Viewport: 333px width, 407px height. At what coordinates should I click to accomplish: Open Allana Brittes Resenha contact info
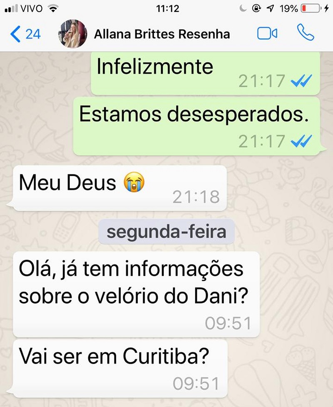pos(162,34)
